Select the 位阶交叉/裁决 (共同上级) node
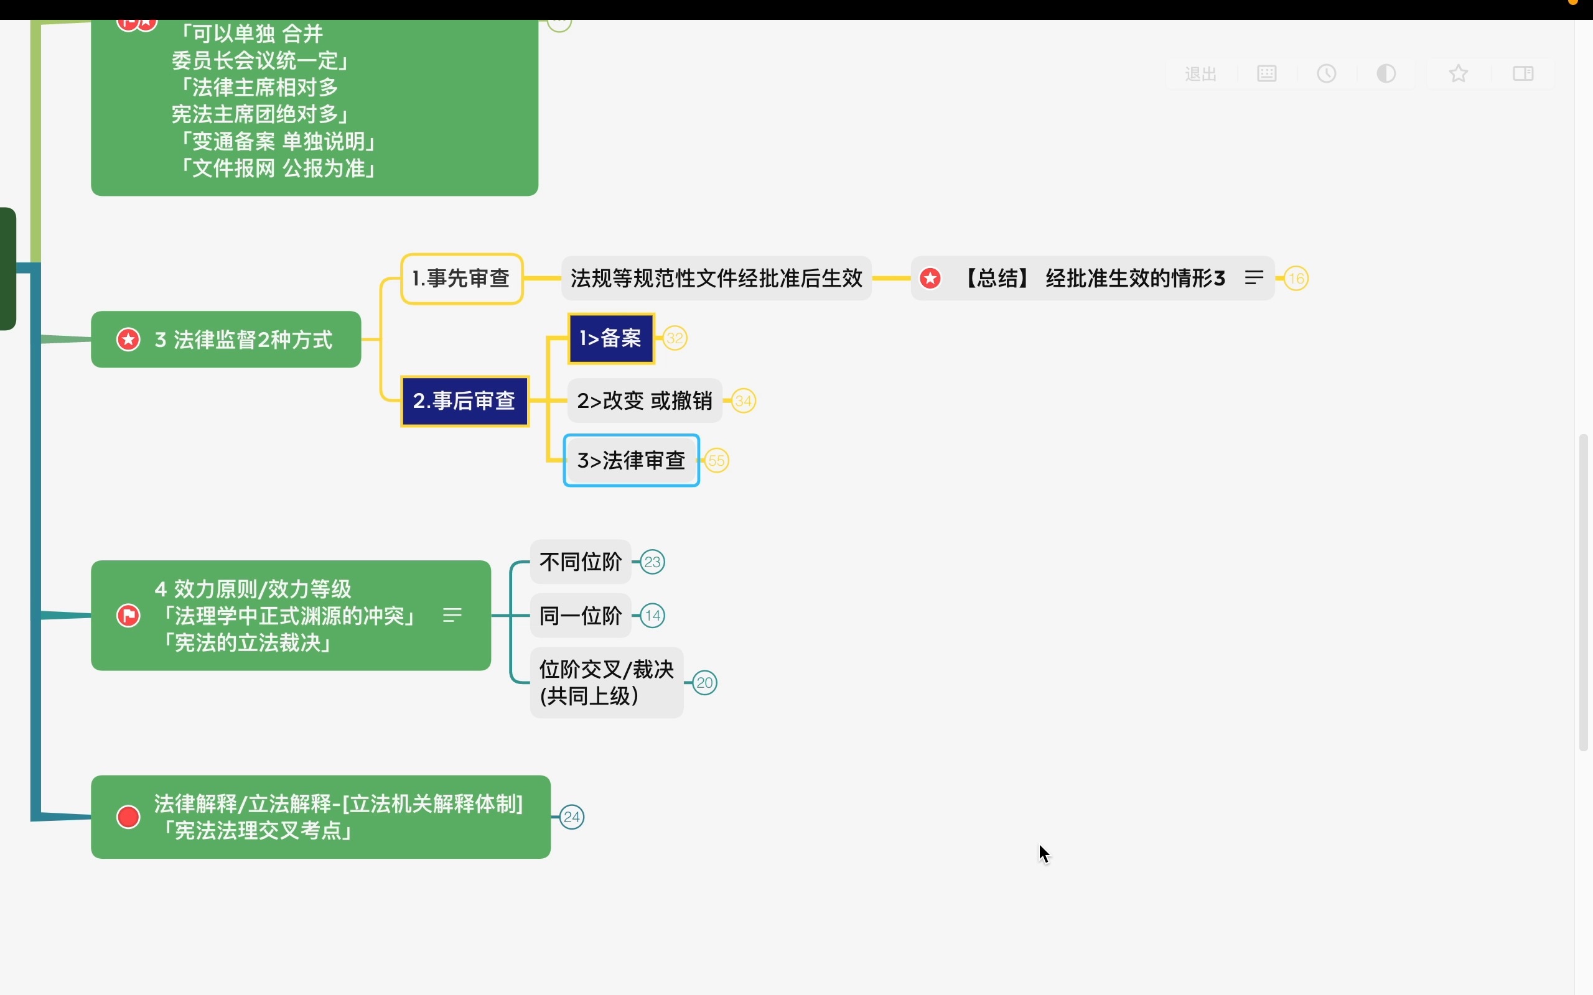 pyautogui.click(x=607, y=682)
